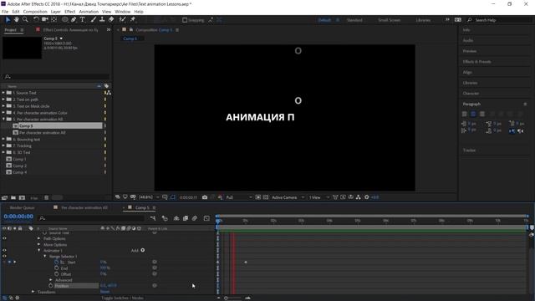Viewport: 535px width, 301px height.
Task: Open the graph editor icon in timeline
Action: pyautogui.click(x=206, y=218)
